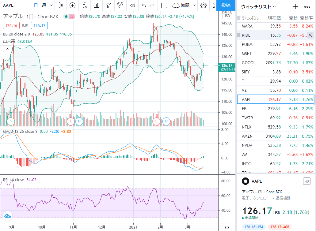316x231 pixels.
Task: Select the daily (日) timeframe
Action: (x=36, y=5)
